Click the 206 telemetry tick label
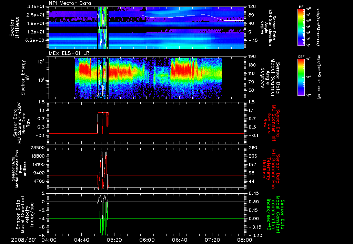The image size is (353, 244). 252,156
